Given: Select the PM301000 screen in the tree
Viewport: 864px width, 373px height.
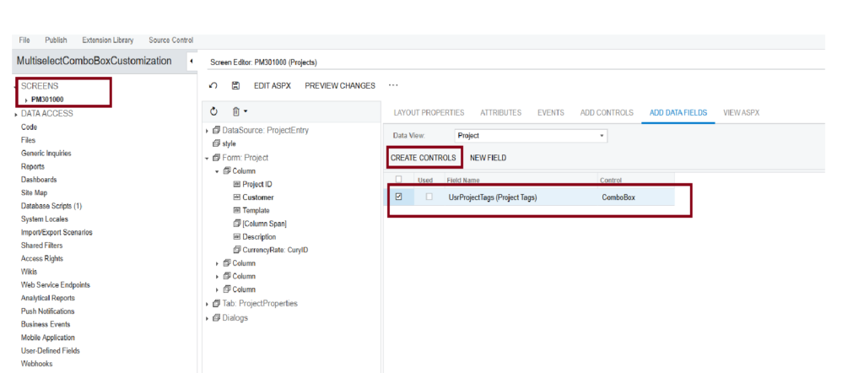Looking at the screenshot, I should point(47,100).
